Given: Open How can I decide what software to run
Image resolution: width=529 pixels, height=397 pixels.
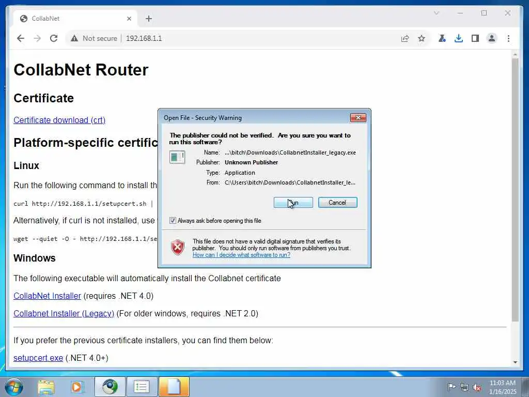Looking at the screenshot, I should [x=241, y=255].
